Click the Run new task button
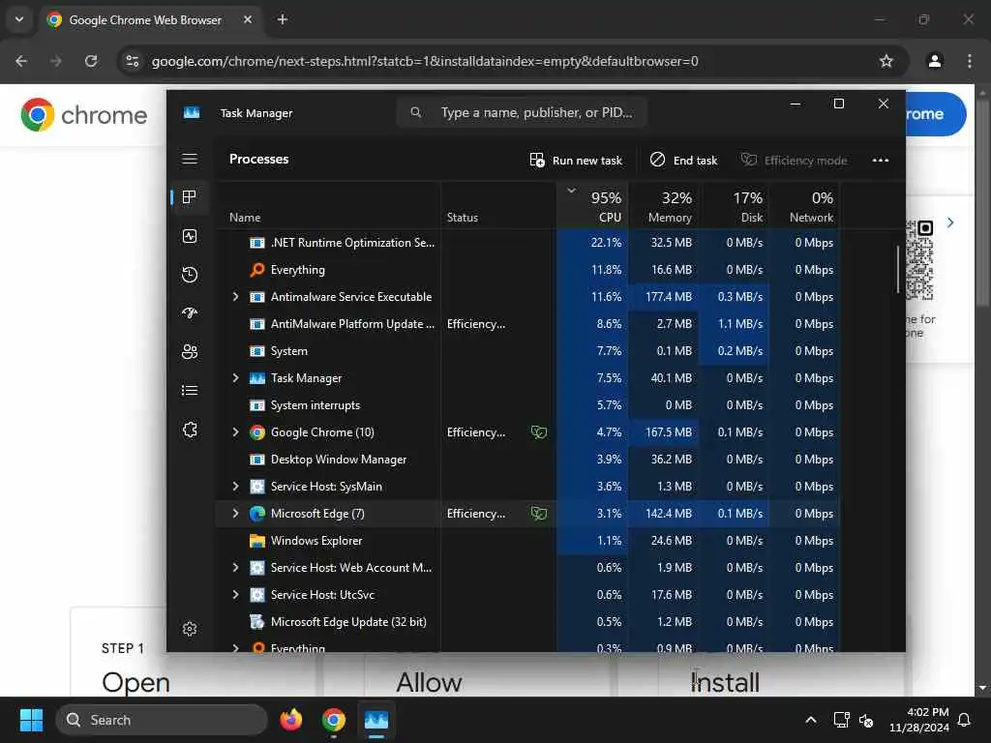 point(576,161)
